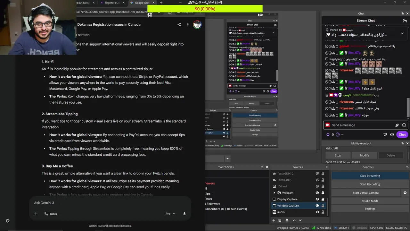
Task: Show the hidden Text (GDI+) source
Action: [317, 180]
